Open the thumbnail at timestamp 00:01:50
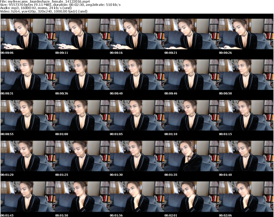This screenshot has width=274, height=217. 82,197
